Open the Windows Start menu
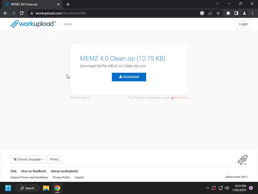258x194 pixels. [8, 188]
